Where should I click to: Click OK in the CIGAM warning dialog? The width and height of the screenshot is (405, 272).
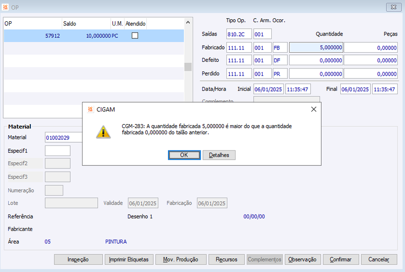pyautogui.click(x=184, y=155)
